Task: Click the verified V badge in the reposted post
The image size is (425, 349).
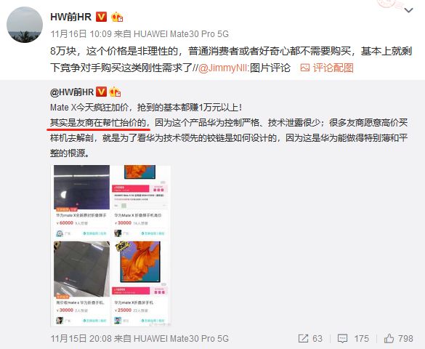Action: pos(102,92)
